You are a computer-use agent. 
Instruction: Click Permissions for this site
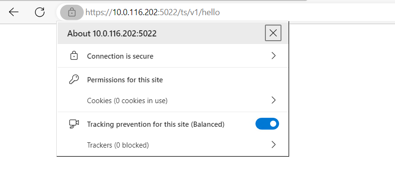tap(125, 80)
